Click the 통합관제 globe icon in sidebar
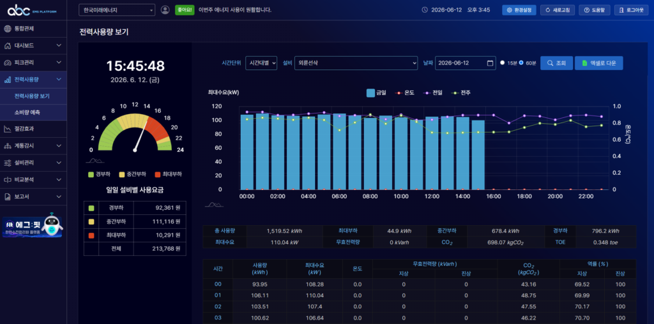654x324 pixels. (x=8, y=29)
